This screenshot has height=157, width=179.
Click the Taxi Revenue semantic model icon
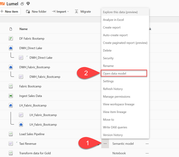click(x=11, y=143)
